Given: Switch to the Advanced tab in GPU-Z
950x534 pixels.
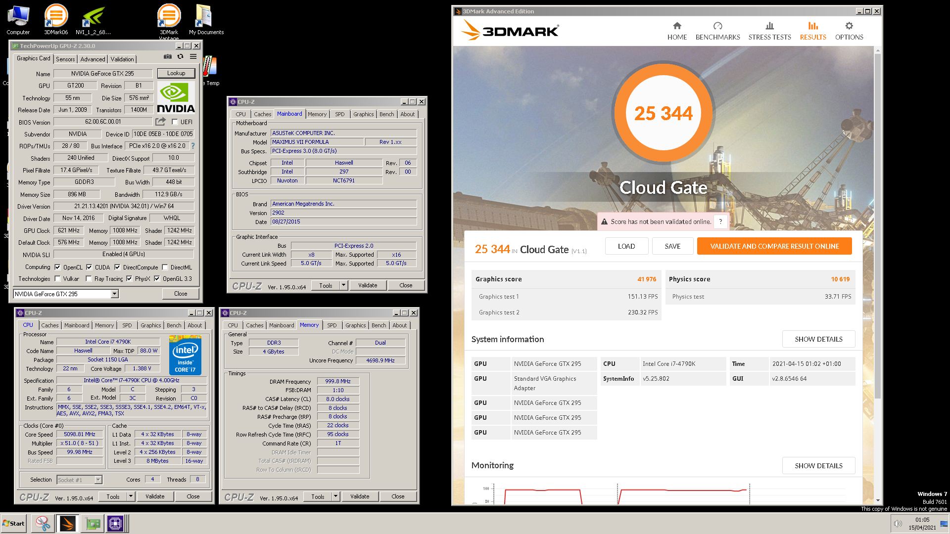Looking at the screenshot, I should (93, 59).
